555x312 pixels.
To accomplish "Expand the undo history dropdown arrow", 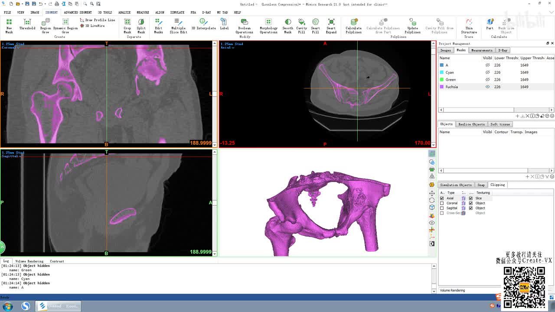I will point(45,4).
